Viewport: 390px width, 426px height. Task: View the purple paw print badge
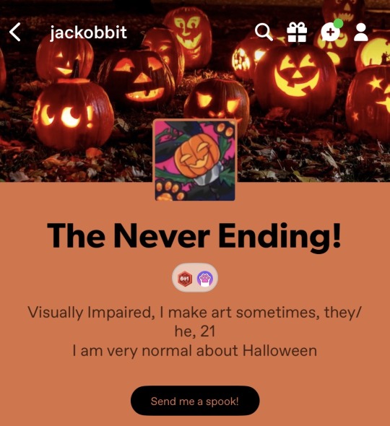tap(204, 279)
